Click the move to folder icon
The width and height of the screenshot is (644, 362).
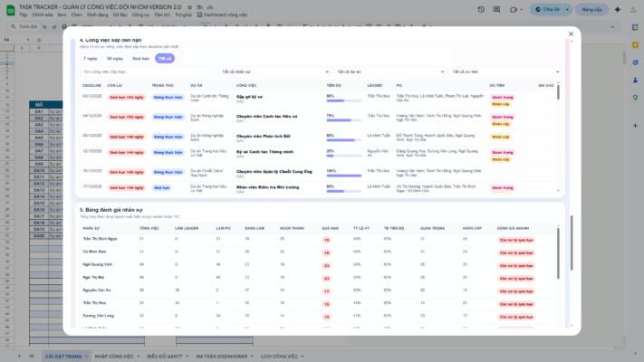(199, 7)
